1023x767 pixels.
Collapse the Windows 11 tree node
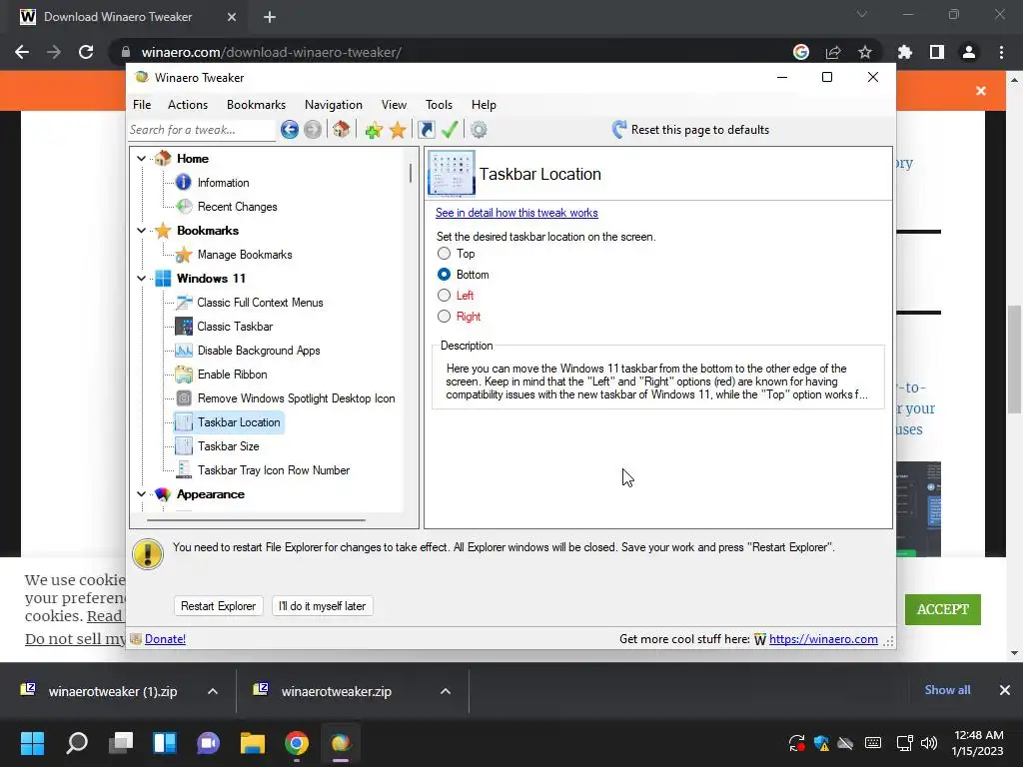pyautogui.click(x=141, y=279)
